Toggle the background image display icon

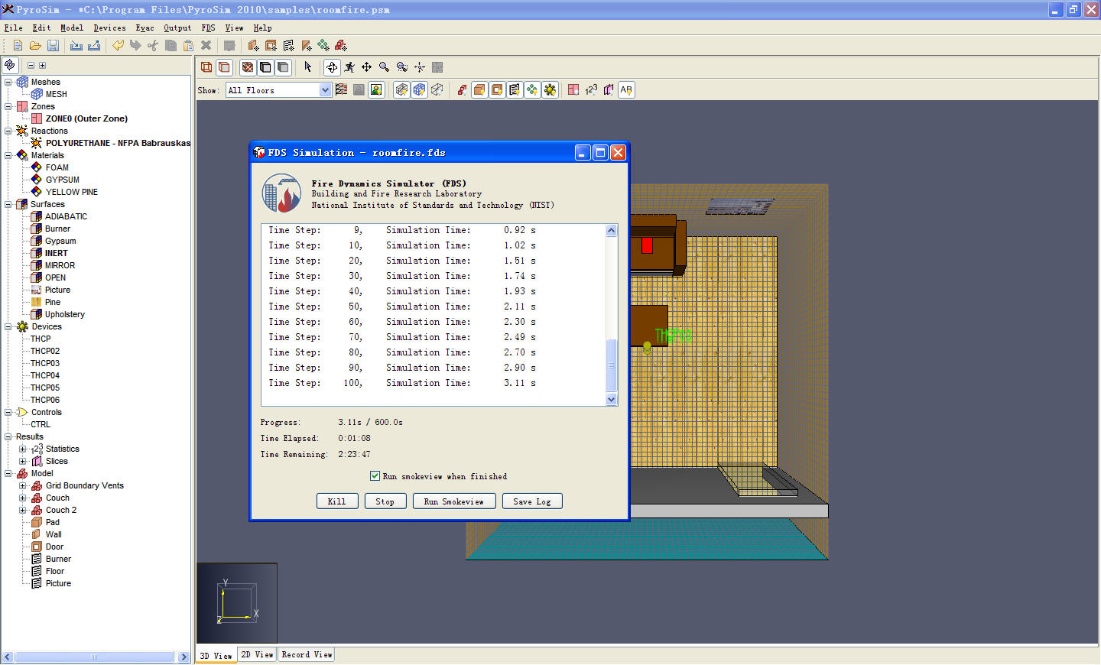tap(376, 89)
